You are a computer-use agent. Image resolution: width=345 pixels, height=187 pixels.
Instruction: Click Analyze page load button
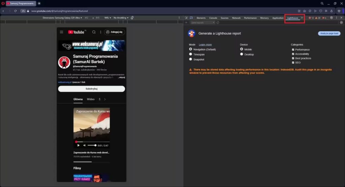[x=329, y=33]
